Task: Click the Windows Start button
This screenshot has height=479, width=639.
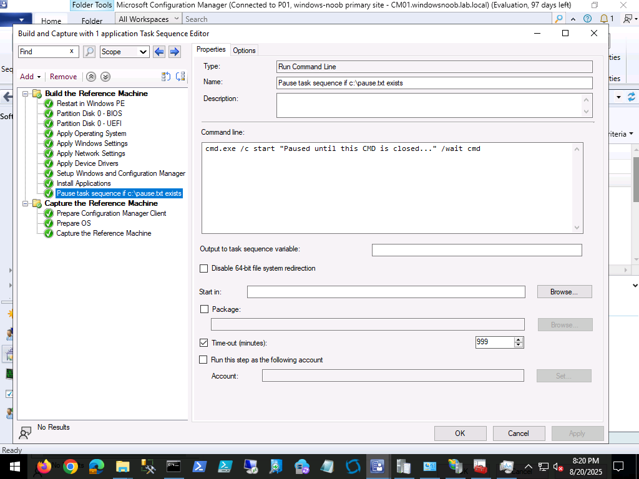Action: [14, 467]
